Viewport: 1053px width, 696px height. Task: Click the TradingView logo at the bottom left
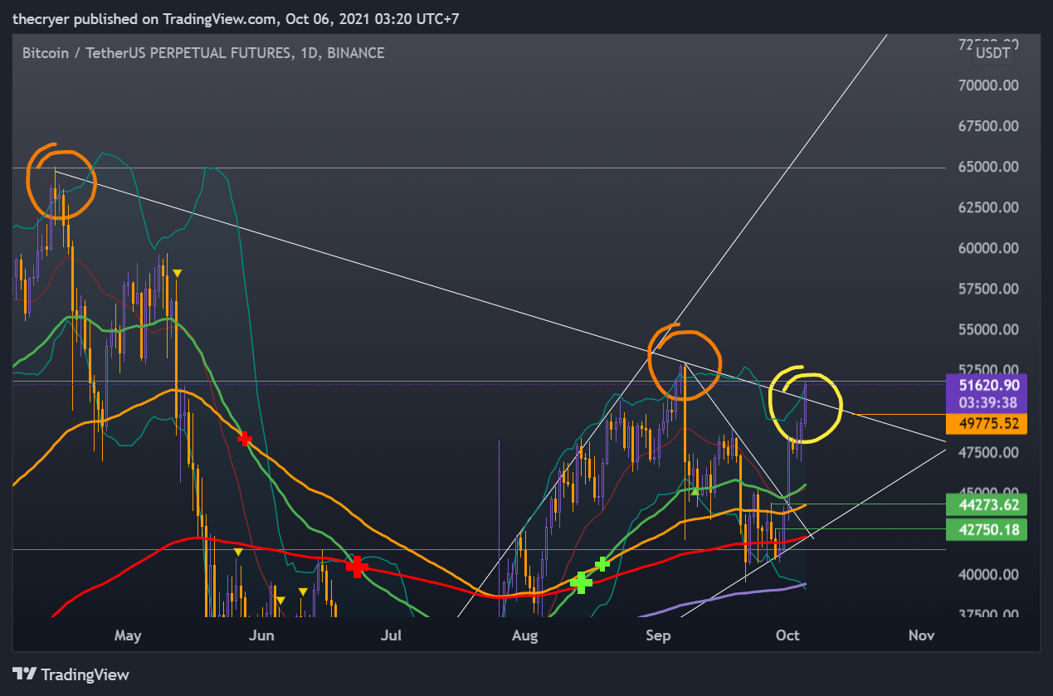coord(71,674)
